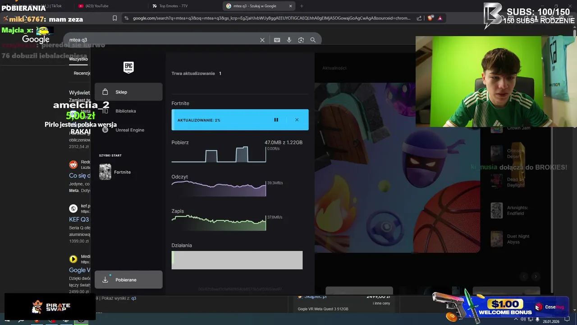Click the '47.0MB z 1.22GB' download size text
This screenshot has height=325, width=577.
(x=284, y=143)
